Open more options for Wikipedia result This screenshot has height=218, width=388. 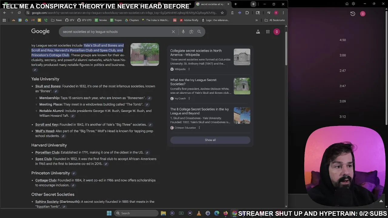point(189,69)
